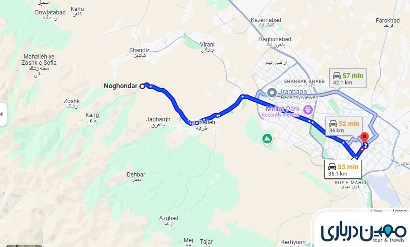
Task: Expand the collapsed side panel arrow
Action: point(2,114)
